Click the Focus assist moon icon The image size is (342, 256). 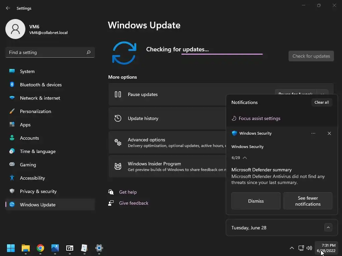click(x=234, y=118)
